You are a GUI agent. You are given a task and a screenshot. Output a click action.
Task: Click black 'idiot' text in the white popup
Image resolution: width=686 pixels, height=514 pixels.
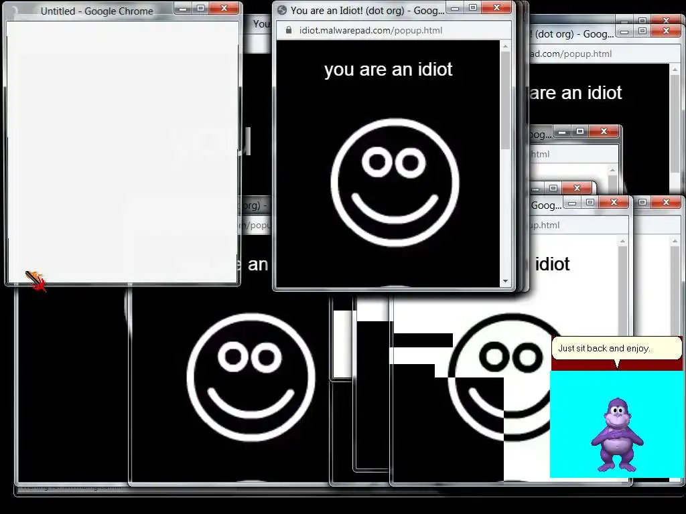552,264
